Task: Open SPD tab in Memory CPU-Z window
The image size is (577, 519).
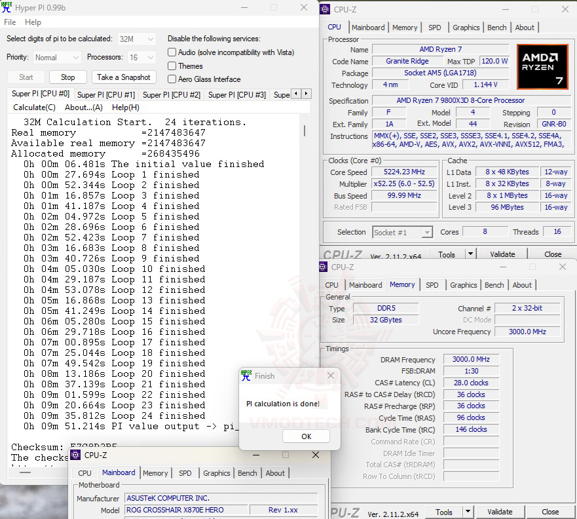Action: 432,285
